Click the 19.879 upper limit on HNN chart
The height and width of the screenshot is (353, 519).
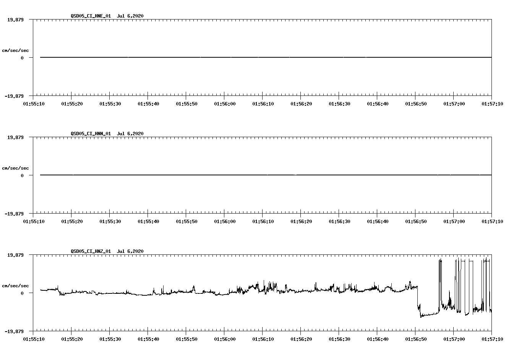15,137
